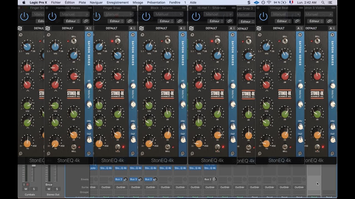Open the Éditeur menu in Hi-Hat 1 - Silverlake
The width and height of the screenshot is (355, 199).
point(216,21)
